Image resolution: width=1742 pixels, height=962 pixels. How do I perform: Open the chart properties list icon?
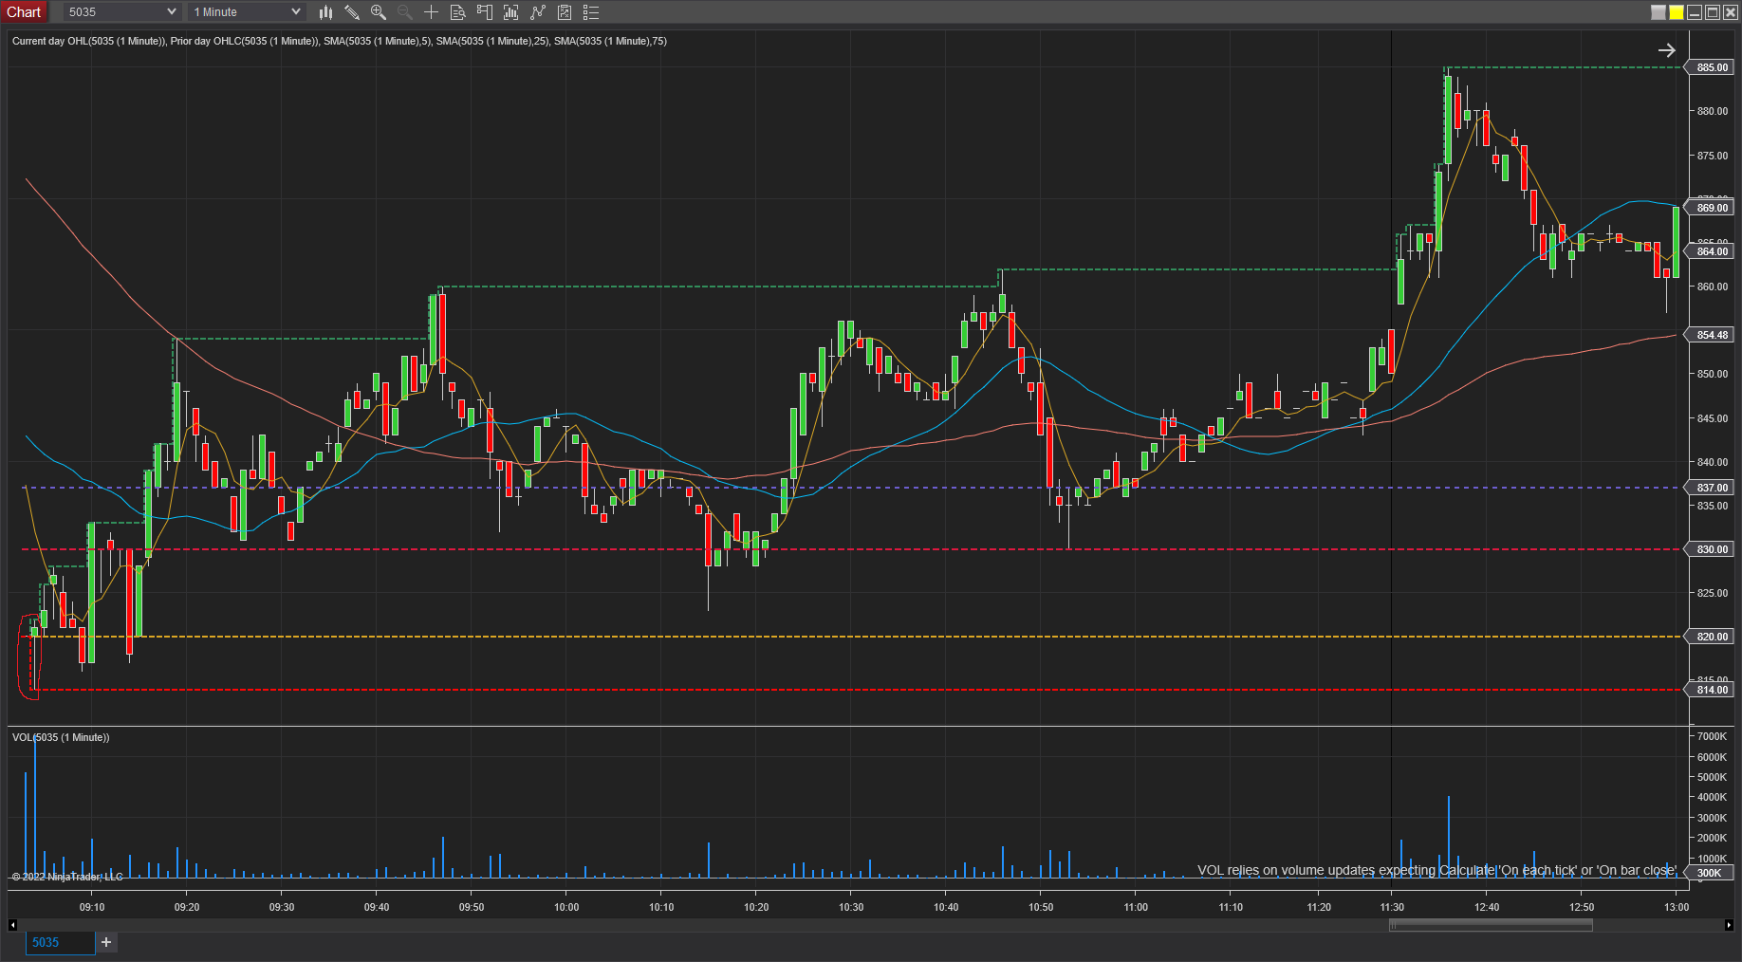[x=591, y=12]
